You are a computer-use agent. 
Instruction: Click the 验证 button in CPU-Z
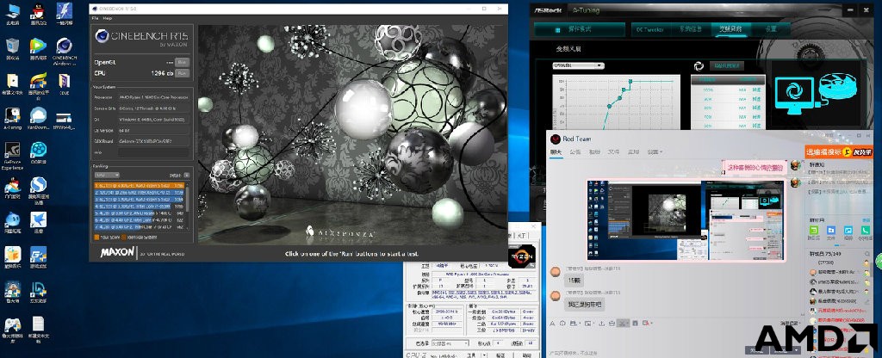coord(500,355)
